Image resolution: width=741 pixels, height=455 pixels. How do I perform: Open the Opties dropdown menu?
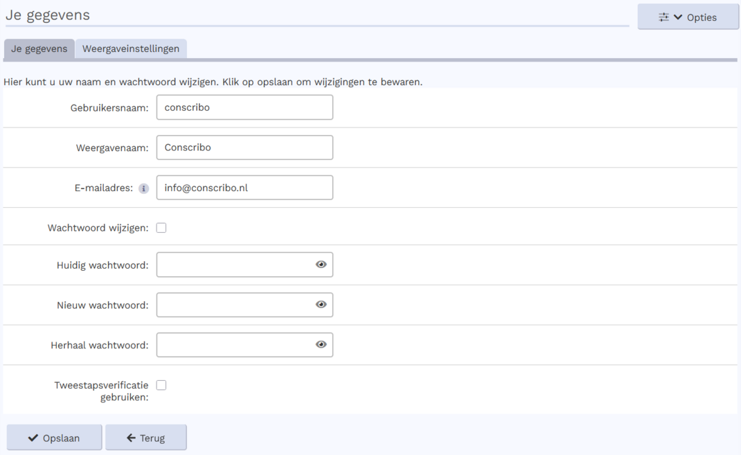pyautogui.click(x=688, y=17)
